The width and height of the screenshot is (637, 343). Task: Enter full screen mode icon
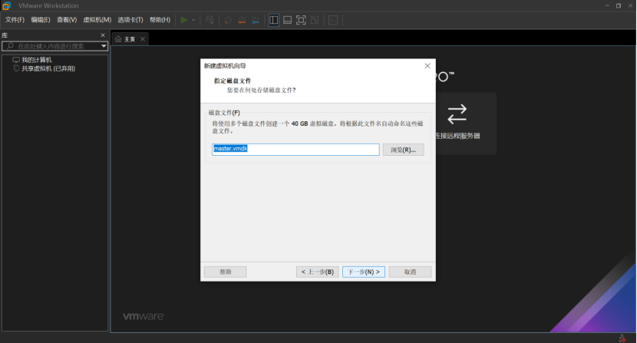click(x=301, y=20)
